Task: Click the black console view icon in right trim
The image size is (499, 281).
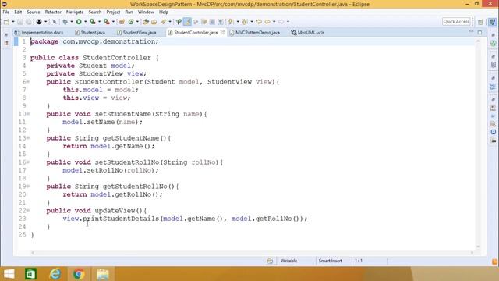Action: [494, 140]
